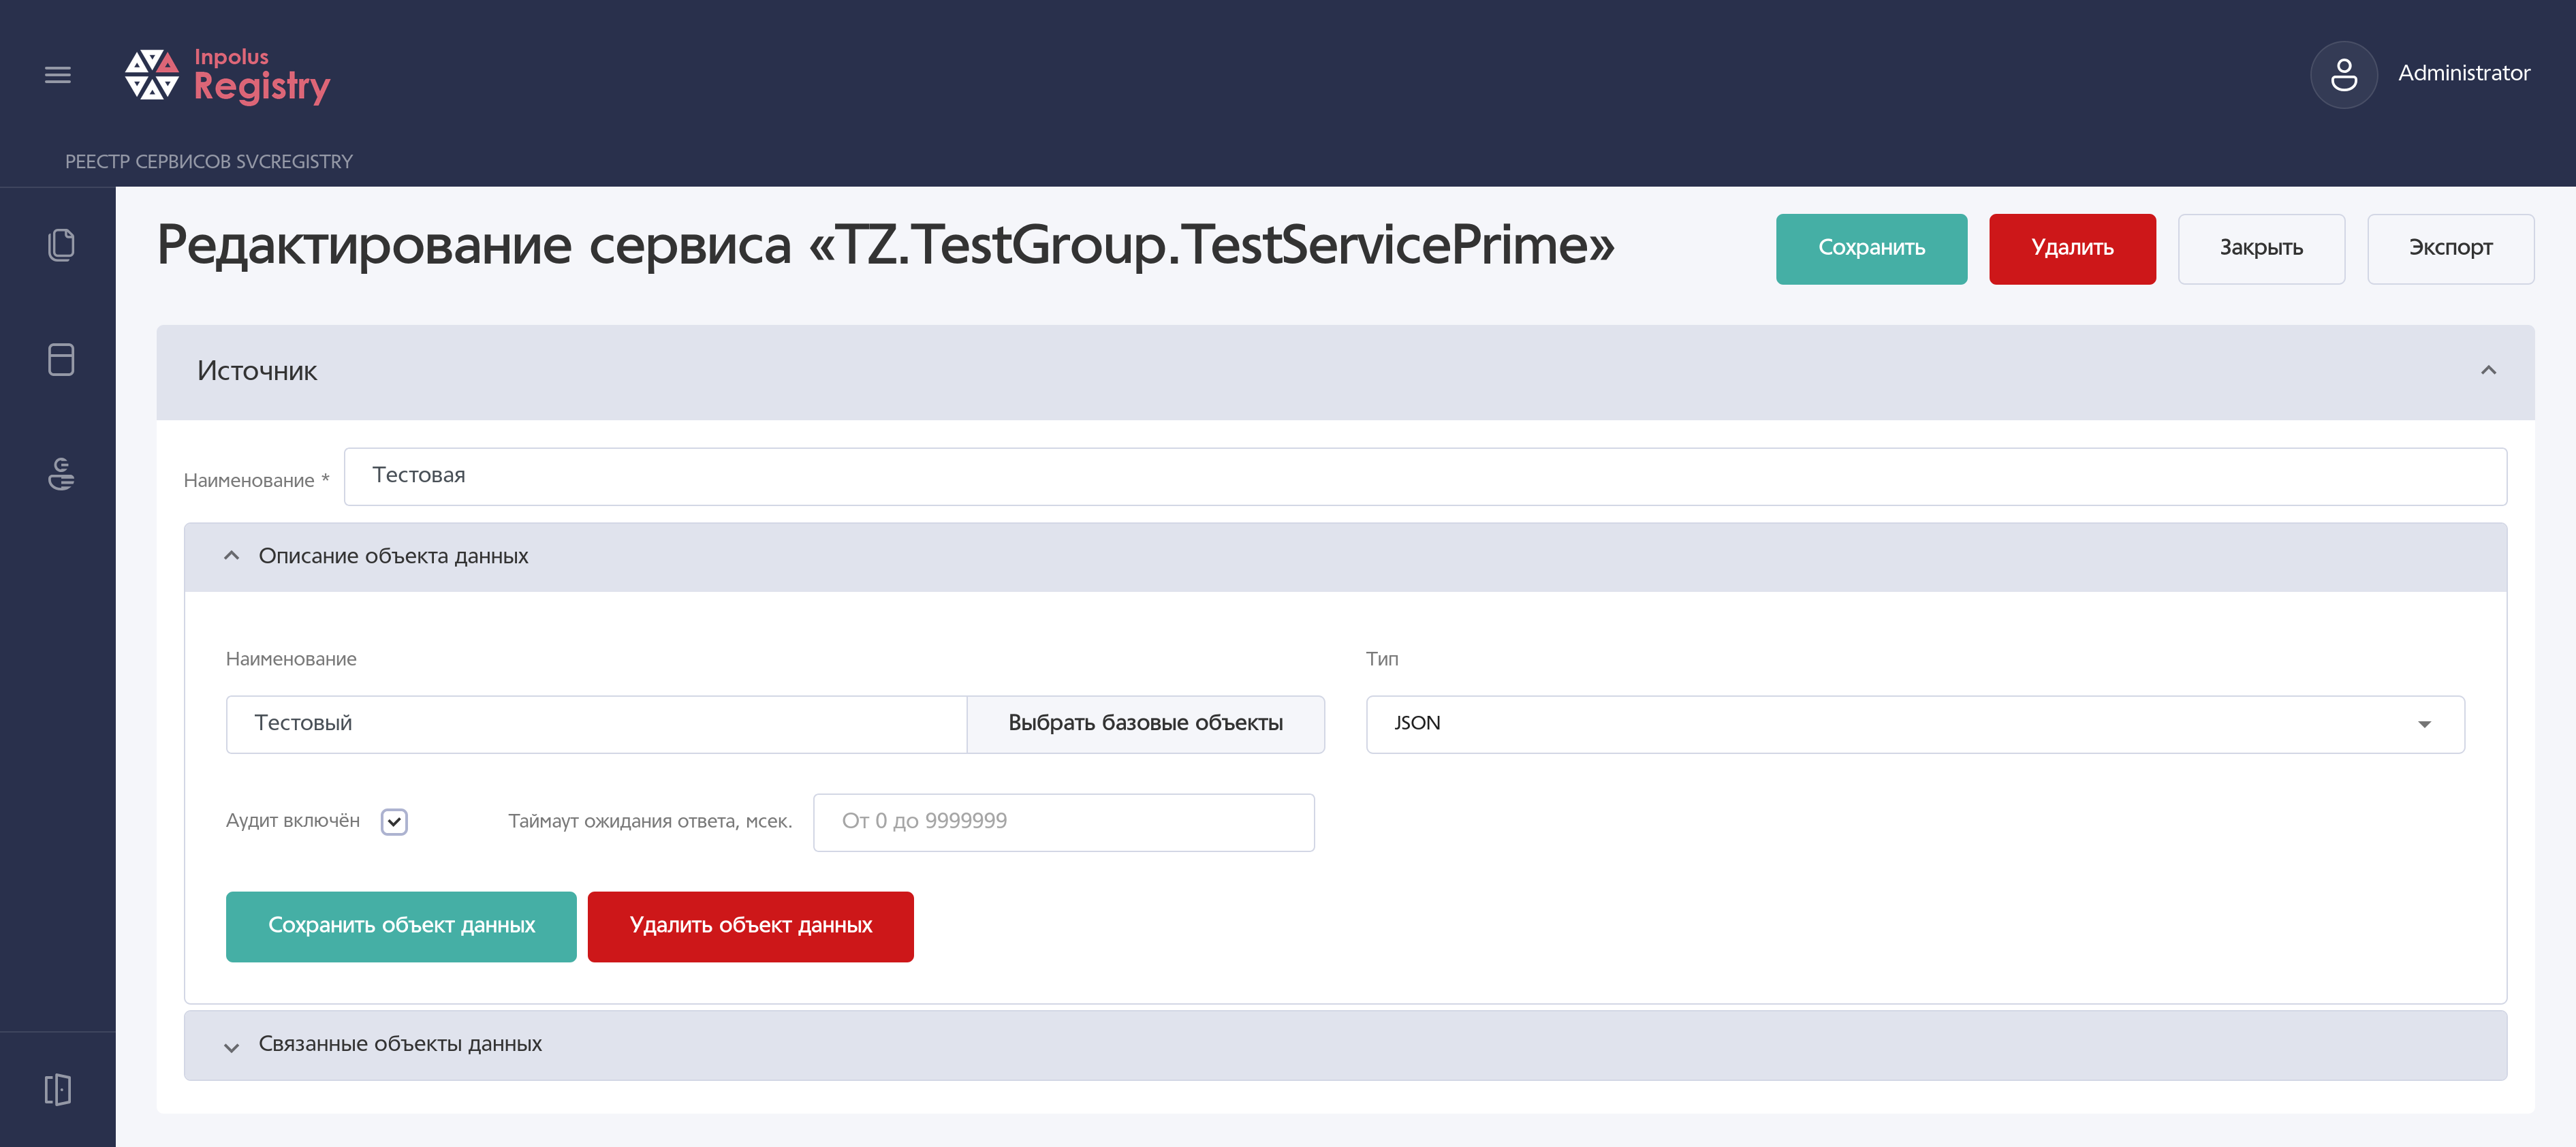Viewport: 2576px width, 1147px height.
Task: Open the "Тип" JSON dropdown
Action: pos(1915,724)
